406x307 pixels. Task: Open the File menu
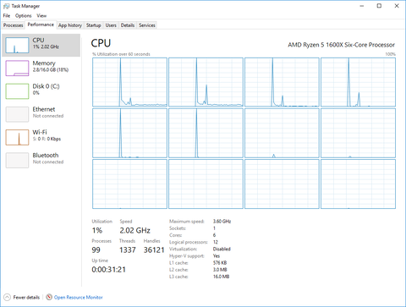click(7, 16)
